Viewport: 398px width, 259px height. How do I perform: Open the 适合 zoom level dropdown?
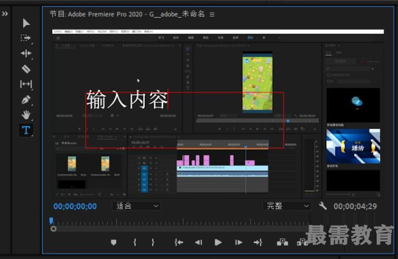coord(137,206)
